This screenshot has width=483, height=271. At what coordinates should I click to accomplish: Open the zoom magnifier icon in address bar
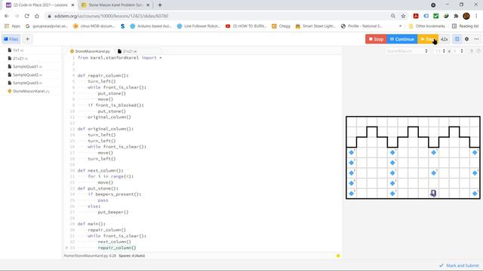pos(393,16)
